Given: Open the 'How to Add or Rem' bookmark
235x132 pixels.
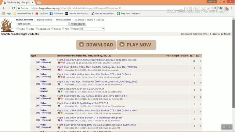Looking at the screenshot, I should pos(103,14).
